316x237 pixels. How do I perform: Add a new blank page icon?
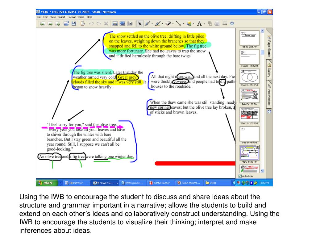58,24
